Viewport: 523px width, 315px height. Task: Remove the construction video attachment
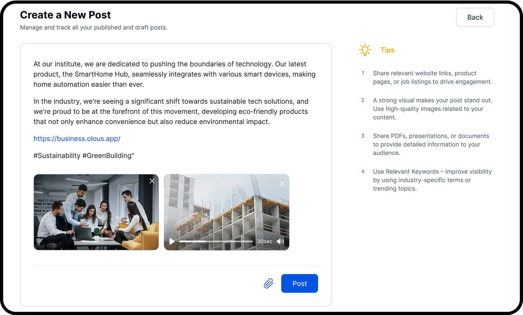282,183
